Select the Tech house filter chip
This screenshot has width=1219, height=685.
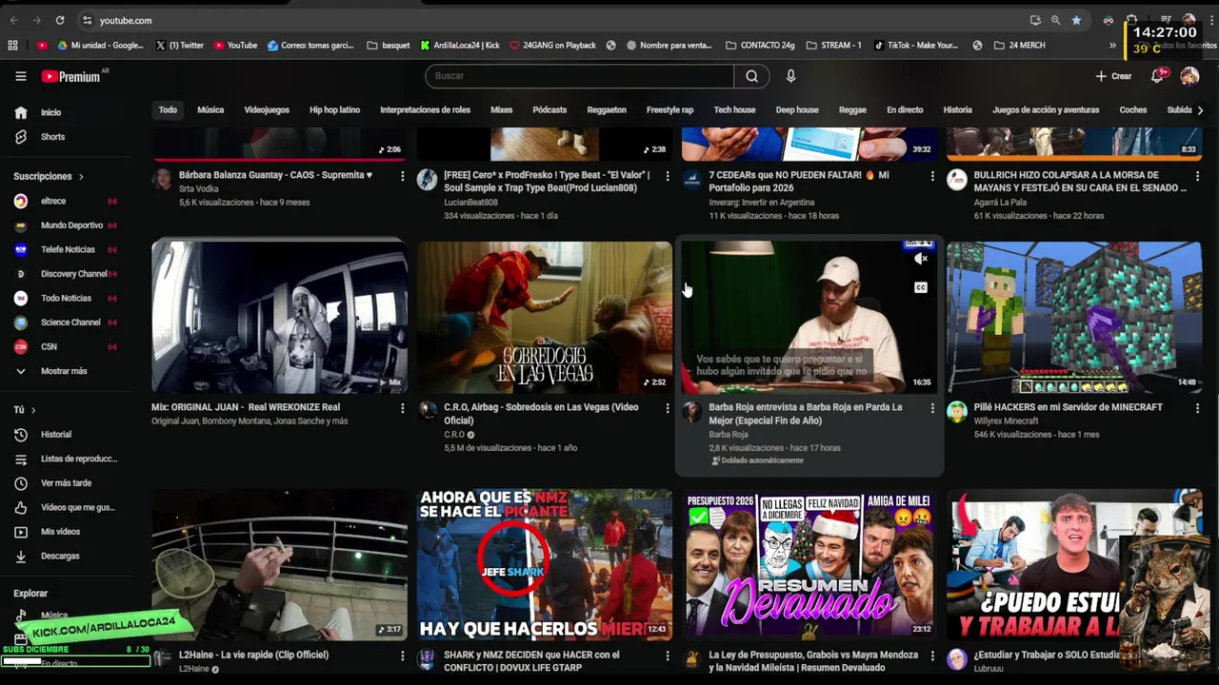pos(734,110)
